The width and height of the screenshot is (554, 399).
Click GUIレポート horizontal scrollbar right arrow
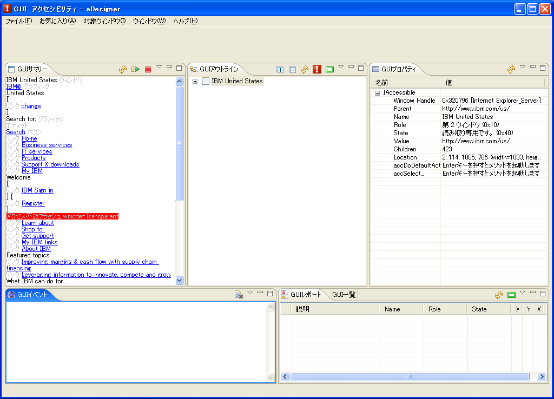coord(542,377)
